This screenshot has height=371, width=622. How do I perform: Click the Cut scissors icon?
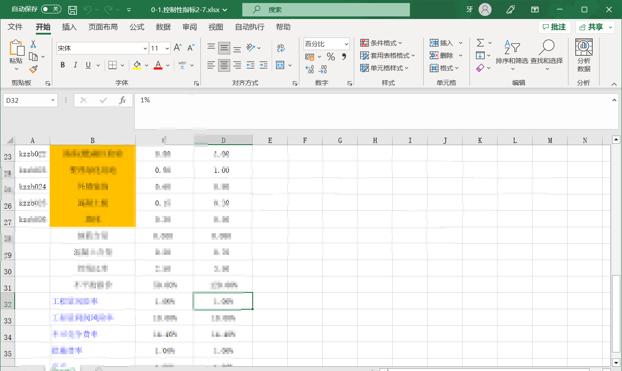pos(33,44)
